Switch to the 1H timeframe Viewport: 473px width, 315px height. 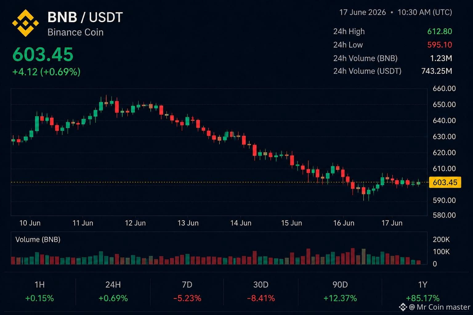click(x=40, y=285)
